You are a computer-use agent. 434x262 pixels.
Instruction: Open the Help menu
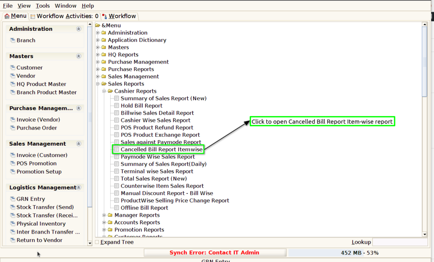(88, 6)
